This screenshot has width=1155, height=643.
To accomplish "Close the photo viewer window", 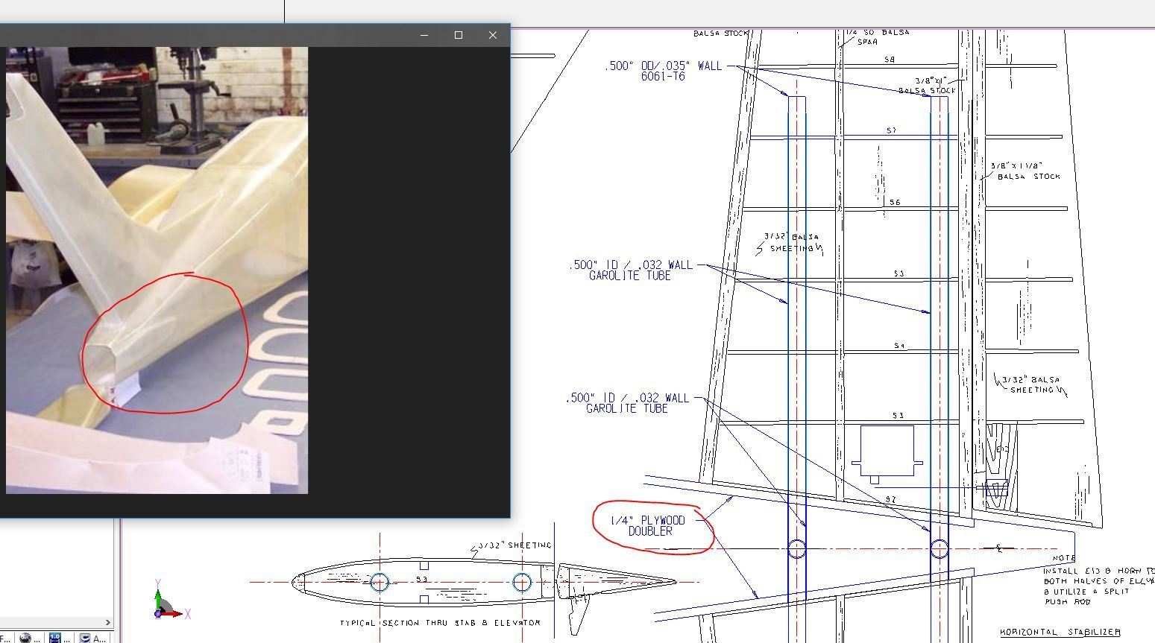I will click(x=492, y=35).
